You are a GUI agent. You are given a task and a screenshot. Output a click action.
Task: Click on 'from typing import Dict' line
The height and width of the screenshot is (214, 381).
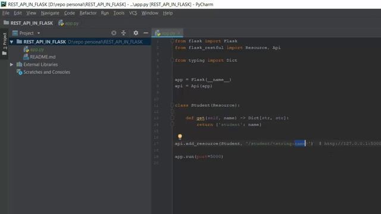pos(206,61)
